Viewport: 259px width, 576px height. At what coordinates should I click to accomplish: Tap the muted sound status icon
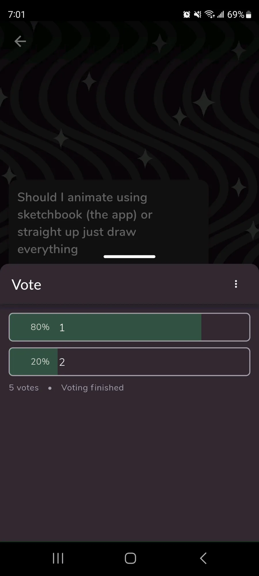pos(198,14)
